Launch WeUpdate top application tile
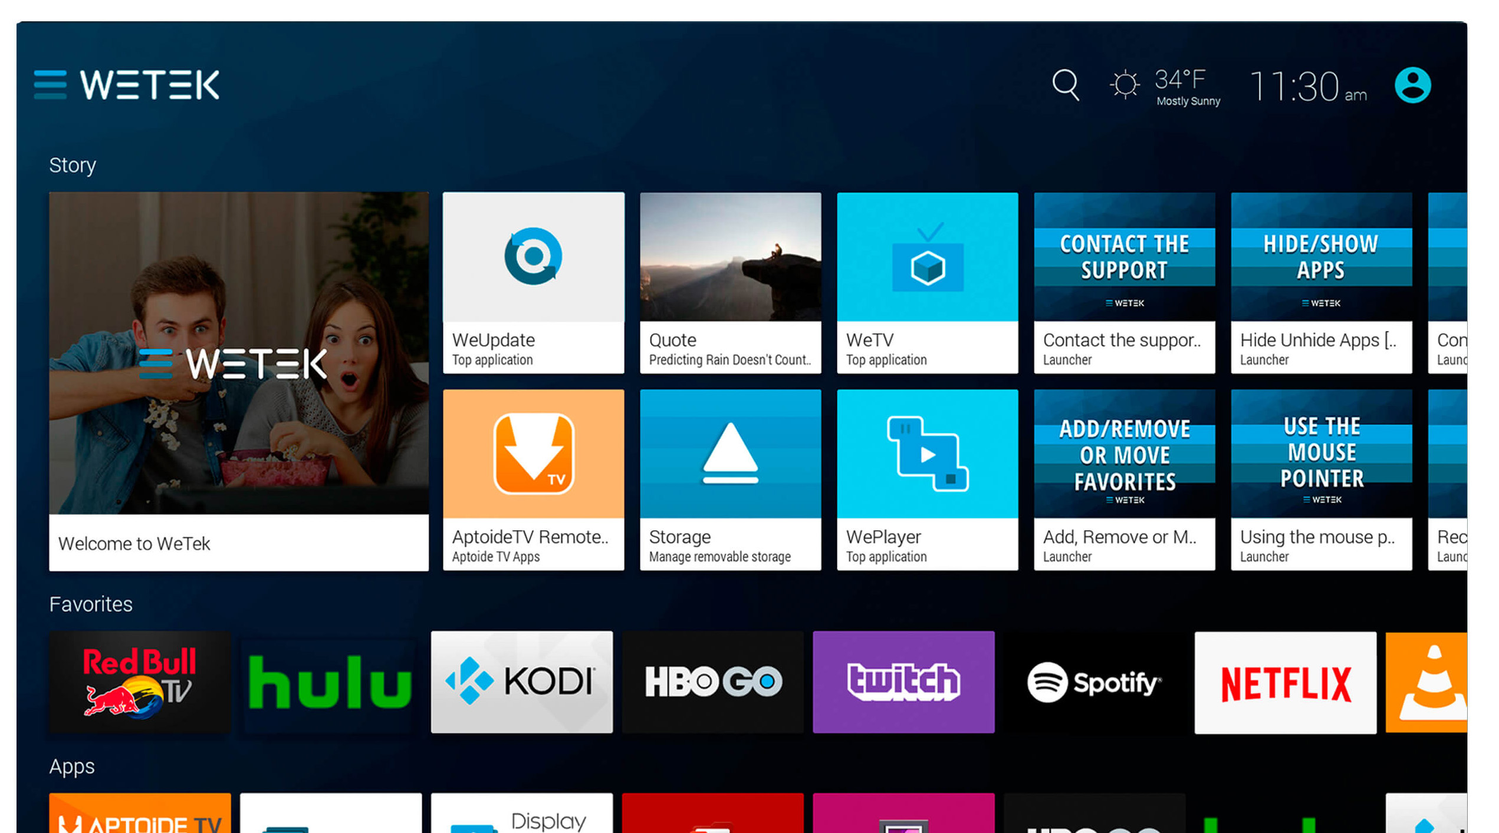This screenshot has width=1499, height=833. coord(533,283)
